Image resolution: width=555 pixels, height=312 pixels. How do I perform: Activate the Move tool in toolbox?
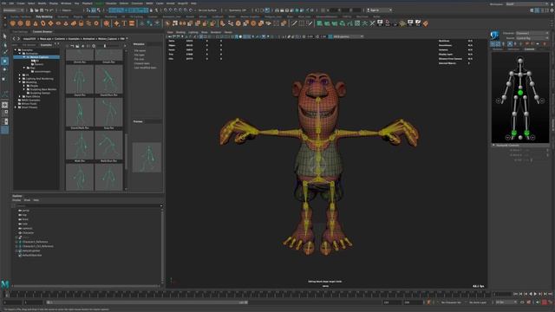click(x=5, y=62)
